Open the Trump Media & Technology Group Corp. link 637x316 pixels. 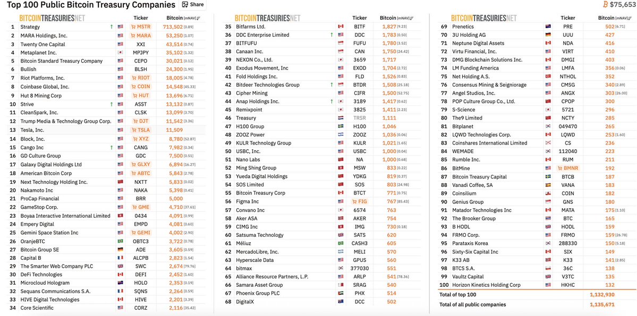66,121
